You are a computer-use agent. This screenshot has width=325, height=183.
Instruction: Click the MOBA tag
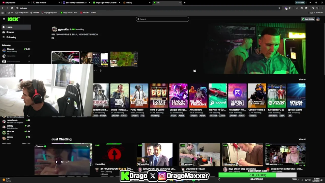click(173, 116)
